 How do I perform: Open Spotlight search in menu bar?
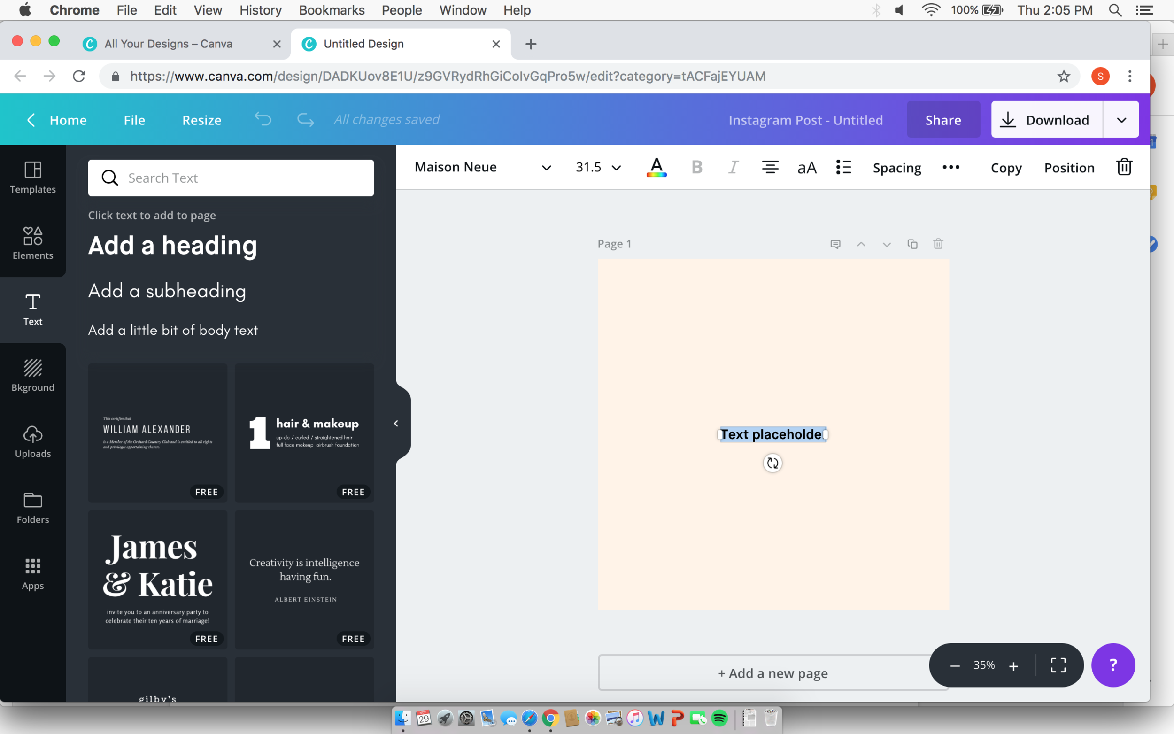(1115, 10)
